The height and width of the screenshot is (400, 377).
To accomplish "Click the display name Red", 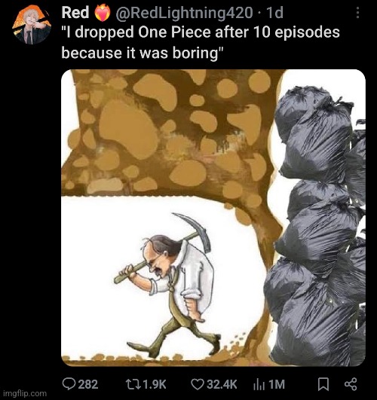I will [75, 12].
